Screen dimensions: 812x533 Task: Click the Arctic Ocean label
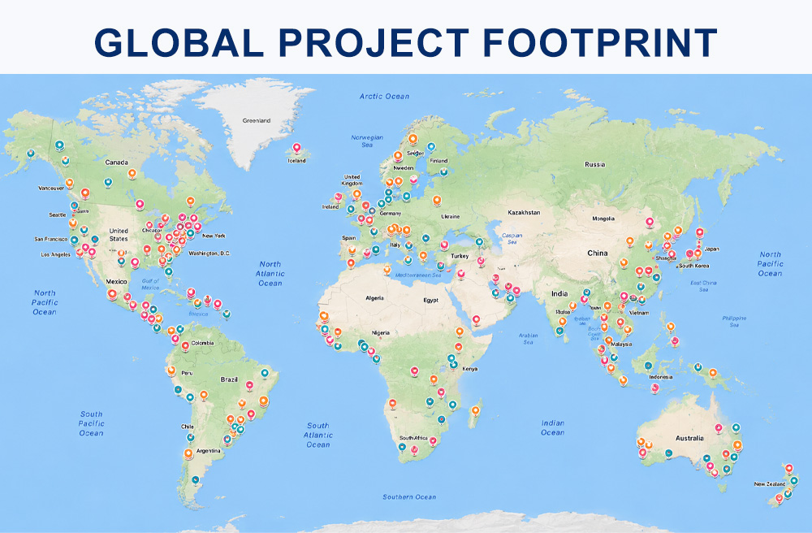[384, 97]
